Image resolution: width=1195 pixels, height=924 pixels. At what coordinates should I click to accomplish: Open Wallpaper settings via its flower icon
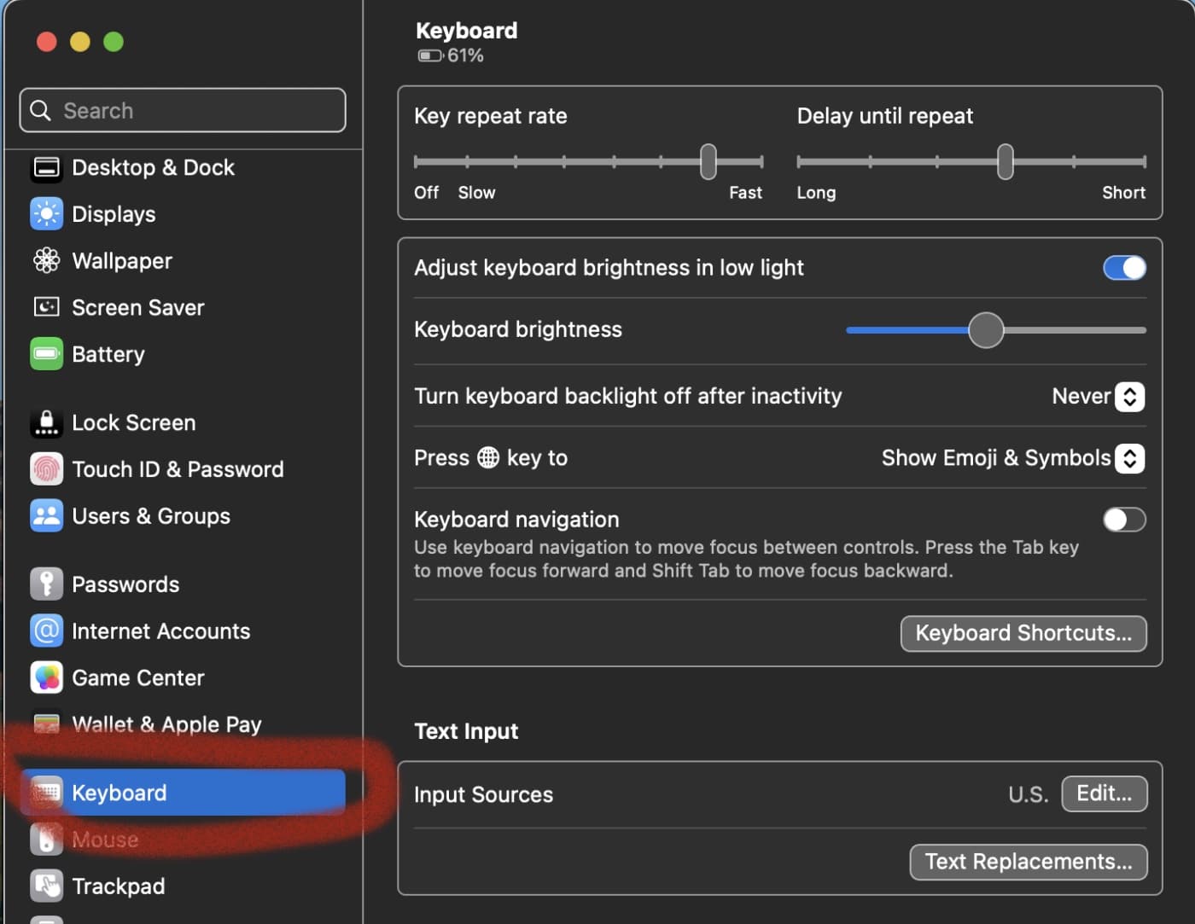pos(46,260)
